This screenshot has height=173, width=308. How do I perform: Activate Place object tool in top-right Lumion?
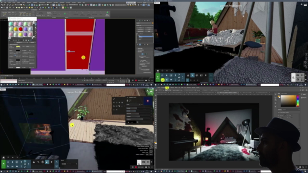pos(188,75)
